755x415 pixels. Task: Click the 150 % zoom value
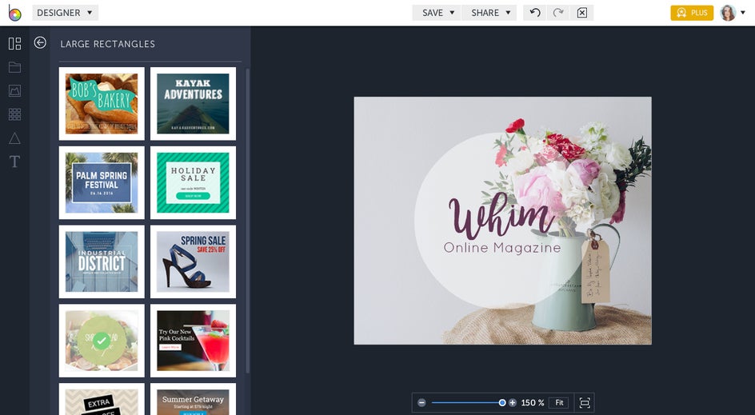533,402
